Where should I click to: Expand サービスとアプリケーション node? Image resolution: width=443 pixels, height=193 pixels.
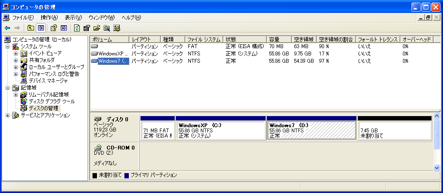tap(7, 115)
